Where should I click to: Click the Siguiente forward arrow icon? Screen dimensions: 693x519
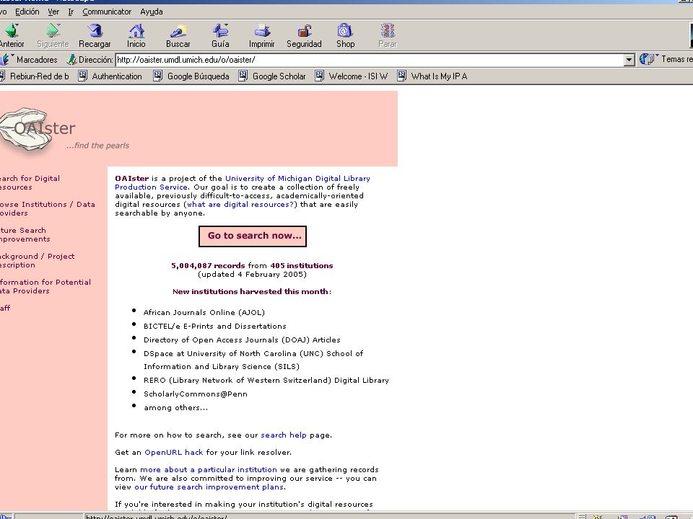pos(53,30)
